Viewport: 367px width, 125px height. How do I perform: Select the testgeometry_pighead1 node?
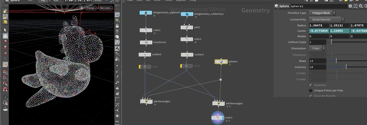click(x=146, y=13)
